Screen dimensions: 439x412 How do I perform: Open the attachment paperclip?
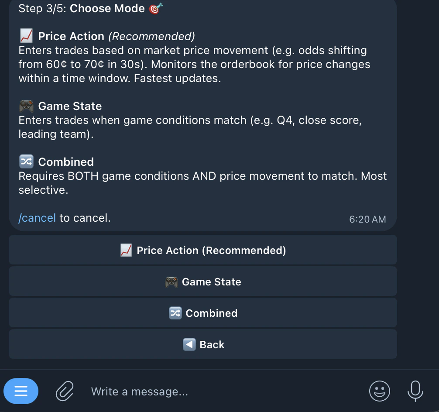pyautogui.click(x=64, y=391)
